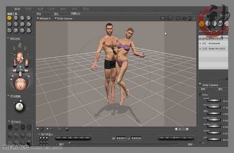The width and height of the screenshot is (234, 153).
Task: Click the Add Keyframe plus button
Action: click(x=185, y=138)
